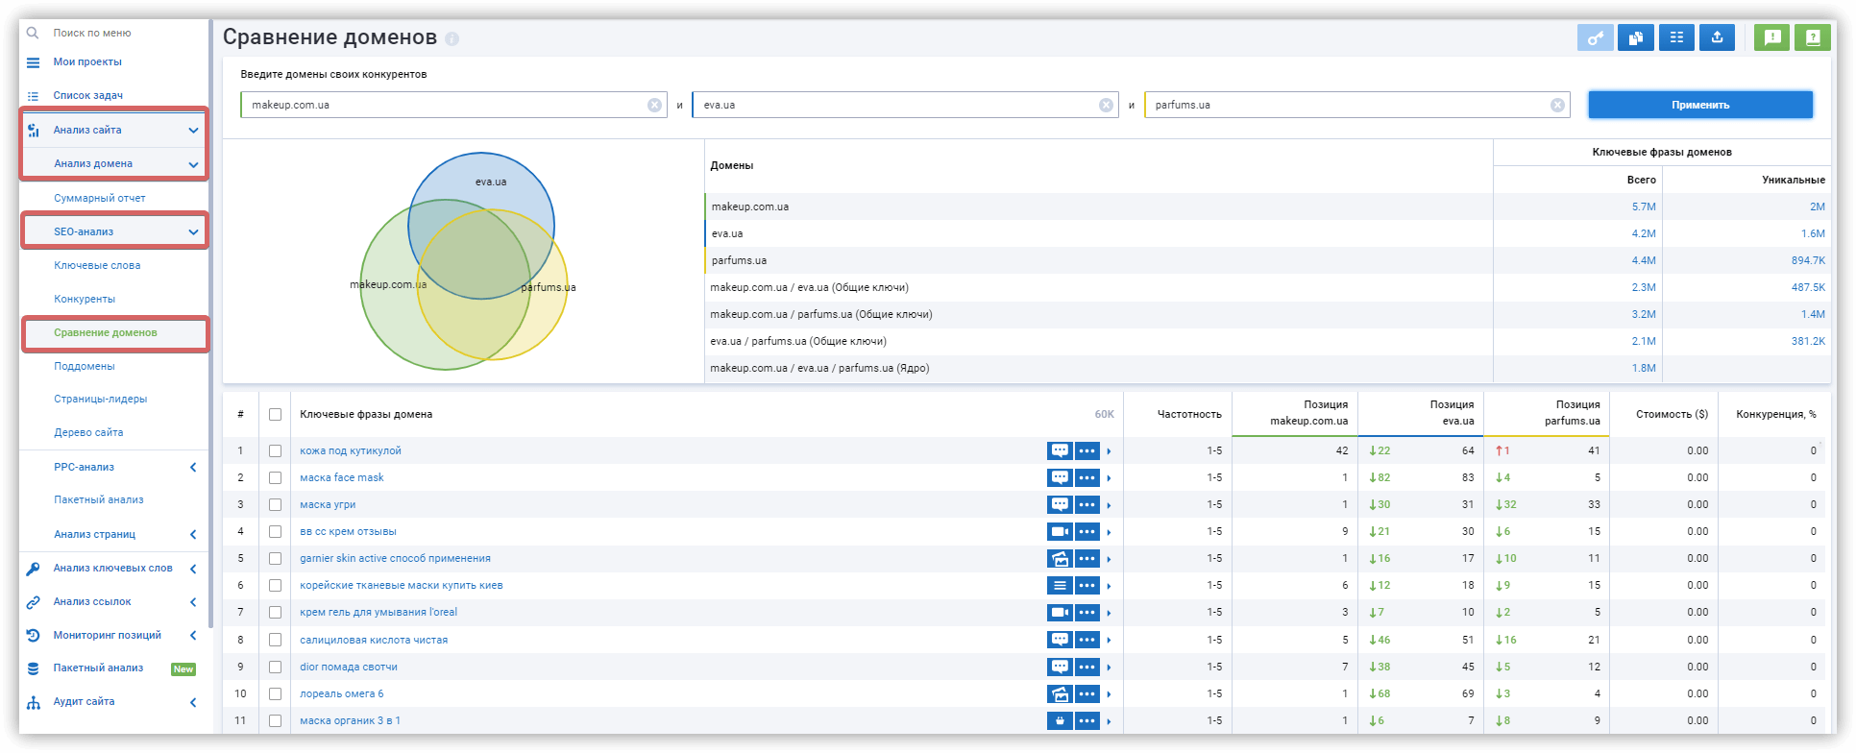Collapse the SEO-анализ chevron
This screenshot has width=1856, height=753.
coord(193,232)
